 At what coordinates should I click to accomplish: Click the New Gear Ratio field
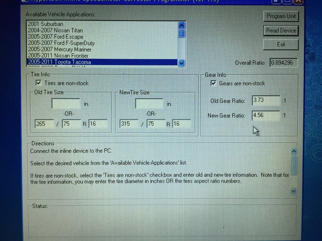point(266,115)
